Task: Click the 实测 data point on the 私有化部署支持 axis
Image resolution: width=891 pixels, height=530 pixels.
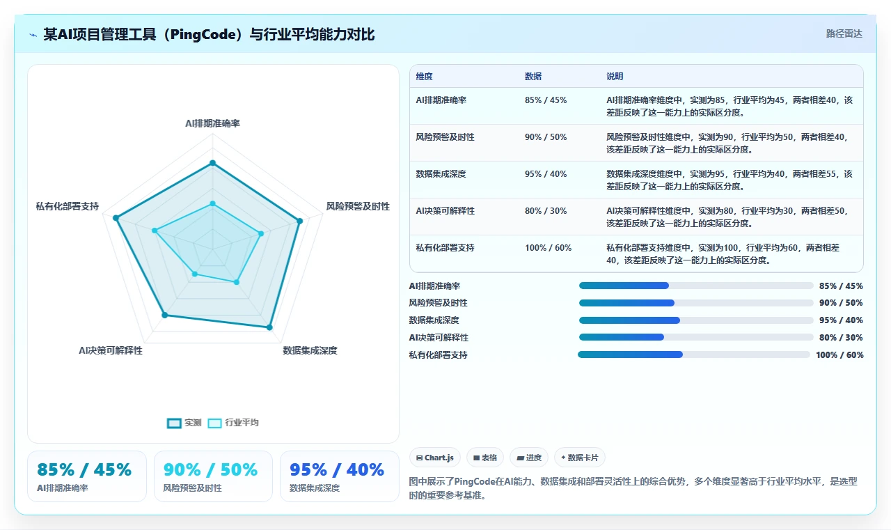Action: pos(116,218)
